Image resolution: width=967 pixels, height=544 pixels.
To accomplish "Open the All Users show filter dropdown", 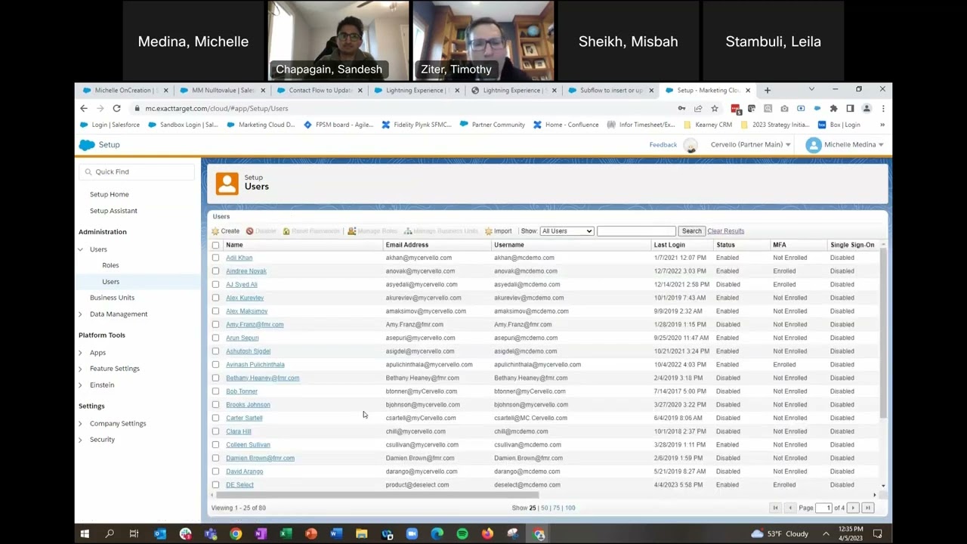I will pos(567,231).
